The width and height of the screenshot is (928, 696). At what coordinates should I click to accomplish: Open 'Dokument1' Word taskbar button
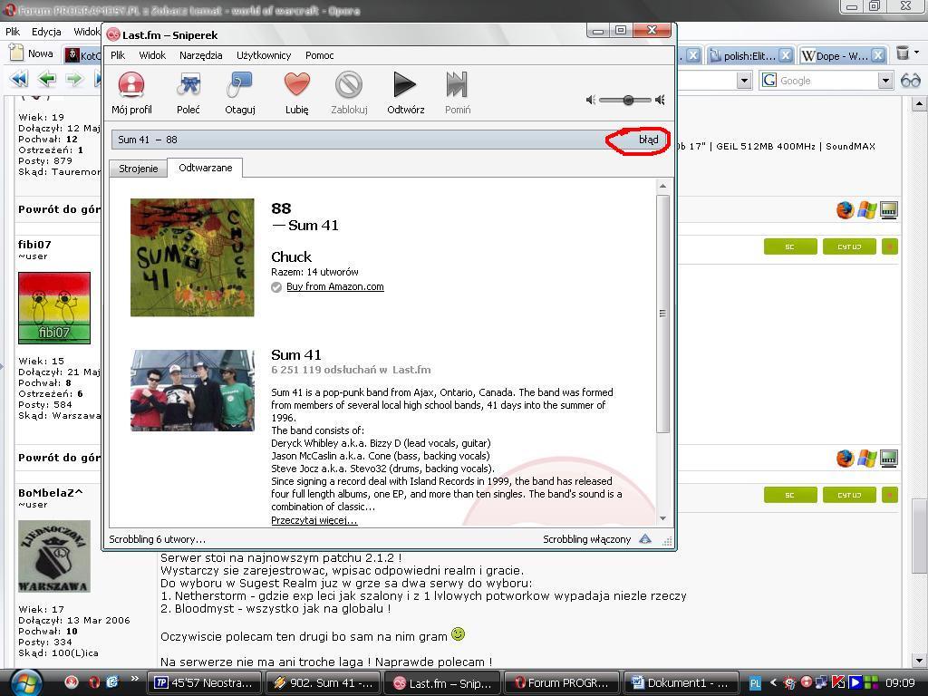point(681,683)
